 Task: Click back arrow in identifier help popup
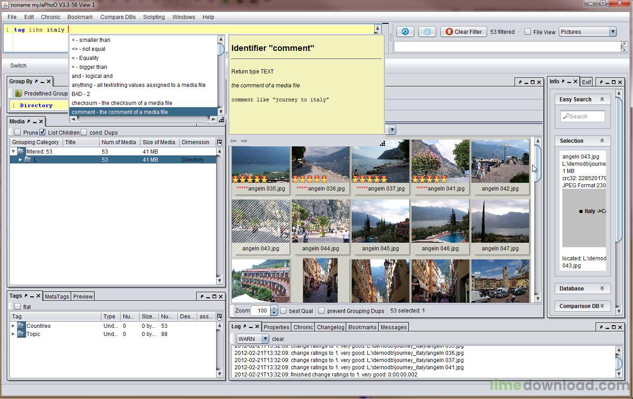click(x=233, y=141)
